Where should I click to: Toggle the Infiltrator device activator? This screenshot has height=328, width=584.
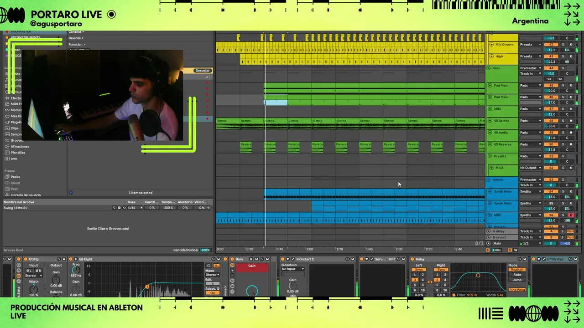[533, 259]
